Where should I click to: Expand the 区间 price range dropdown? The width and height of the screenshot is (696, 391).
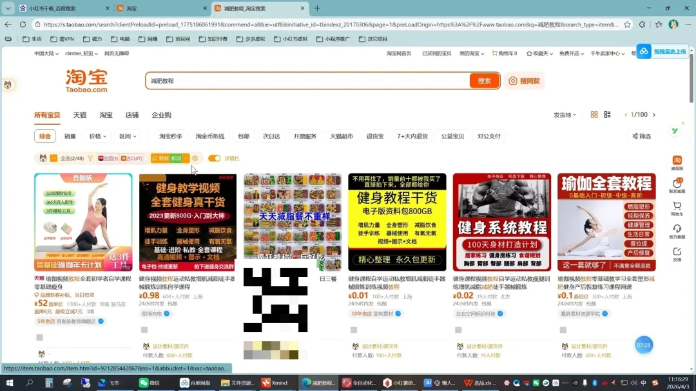[128, 136]
